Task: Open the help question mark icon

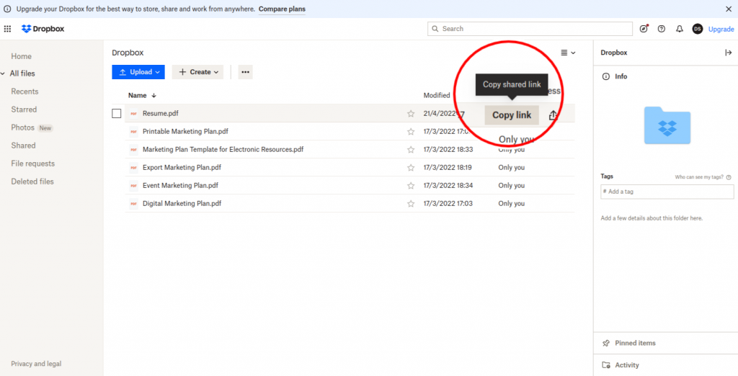Action: [x=662, y=29]
